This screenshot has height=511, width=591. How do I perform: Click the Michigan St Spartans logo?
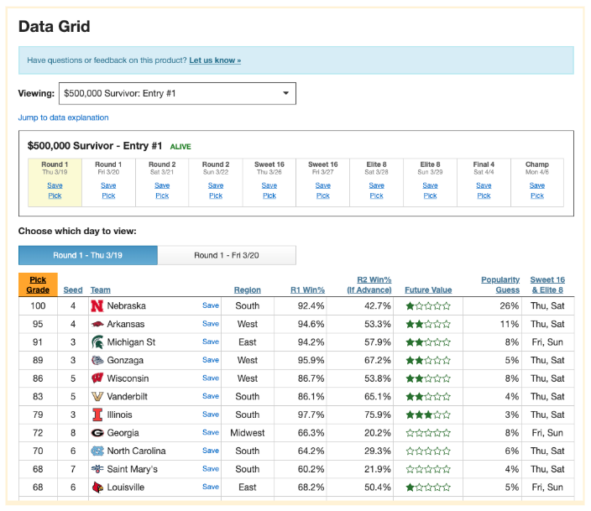point(97,342)
